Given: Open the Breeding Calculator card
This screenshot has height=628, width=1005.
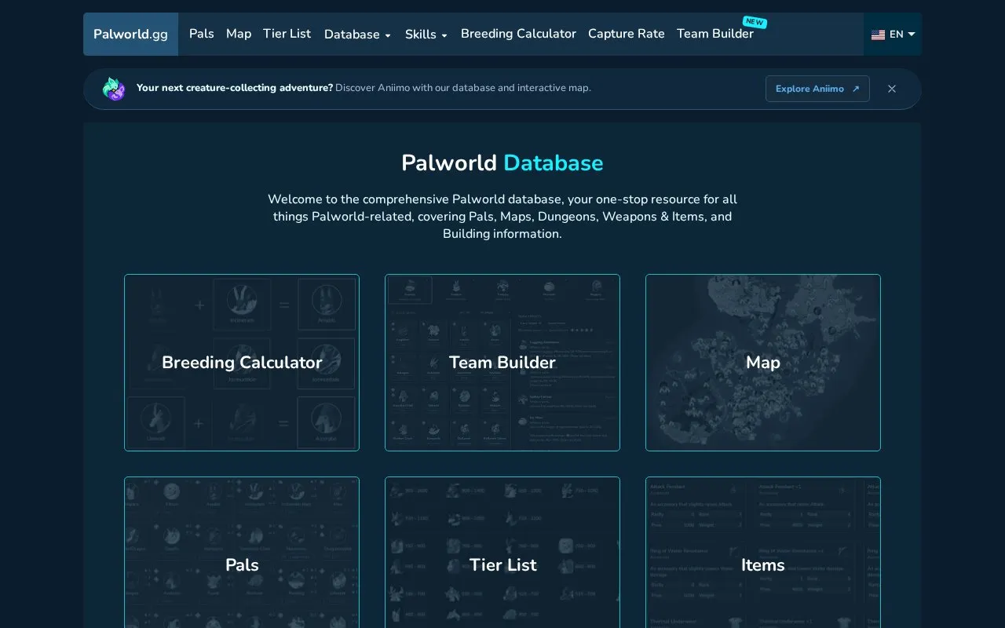Looking at the screenshot, I should (242, 363).
